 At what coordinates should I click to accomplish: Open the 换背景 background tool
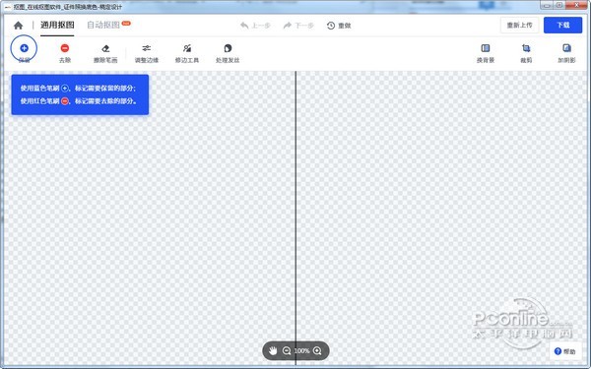pyautogui.click(x=486, y=53)
